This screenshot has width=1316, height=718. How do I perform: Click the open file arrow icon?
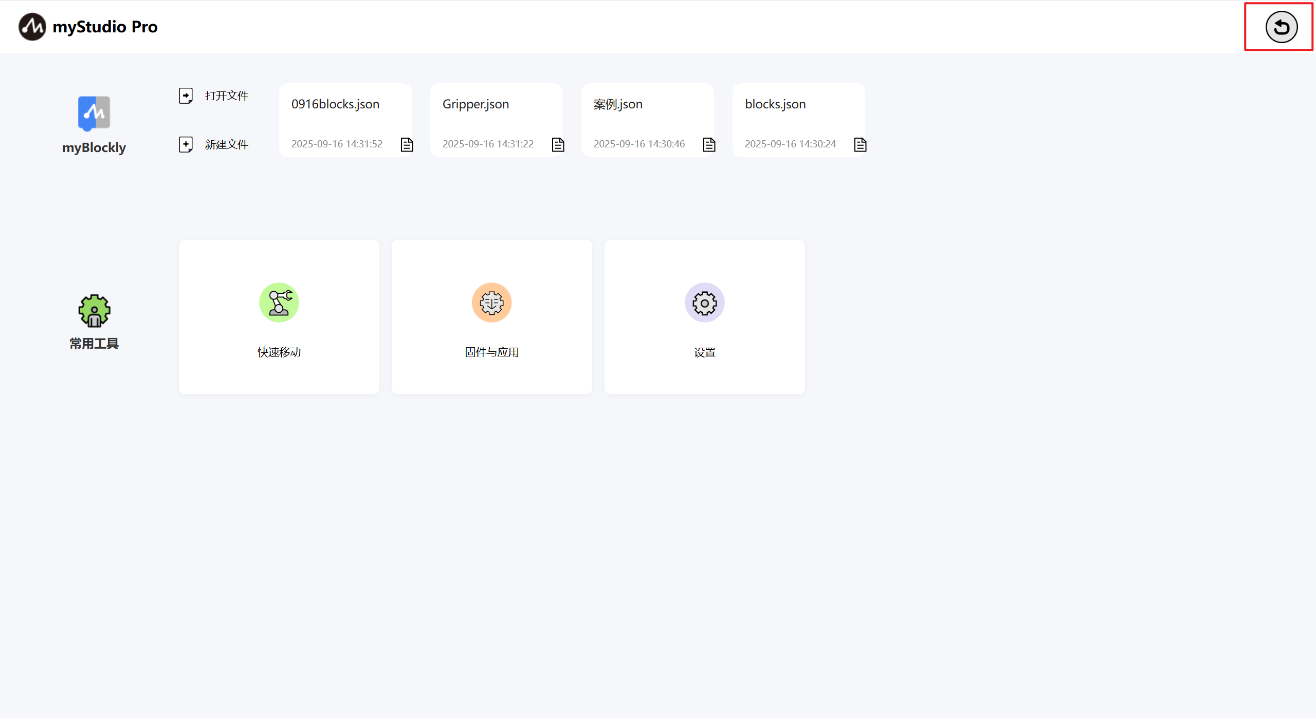click(186, 96)
